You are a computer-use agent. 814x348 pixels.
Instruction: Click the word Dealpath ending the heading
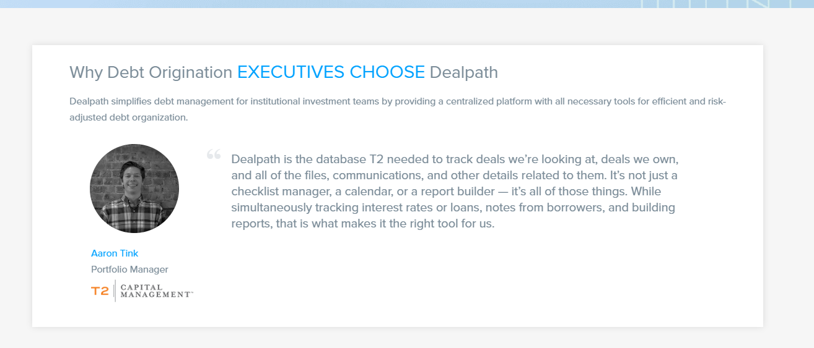pyautogui.click(x=463, y=72)
